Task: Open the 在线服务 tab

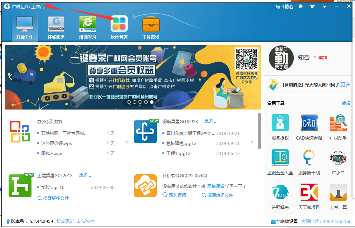Action: point(56,28)
